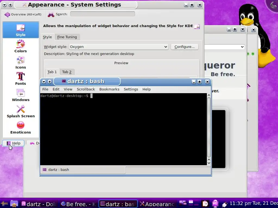This screenshot has width=278, height=208.
Task: Open the KDE application launcher
Action: (4, 204)
